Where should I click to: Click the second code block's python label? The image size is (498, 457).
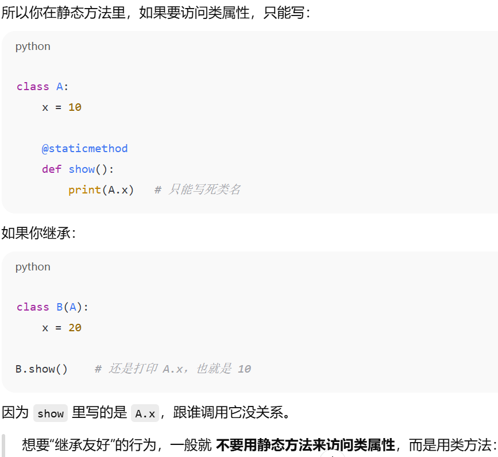tap(33, 267)
